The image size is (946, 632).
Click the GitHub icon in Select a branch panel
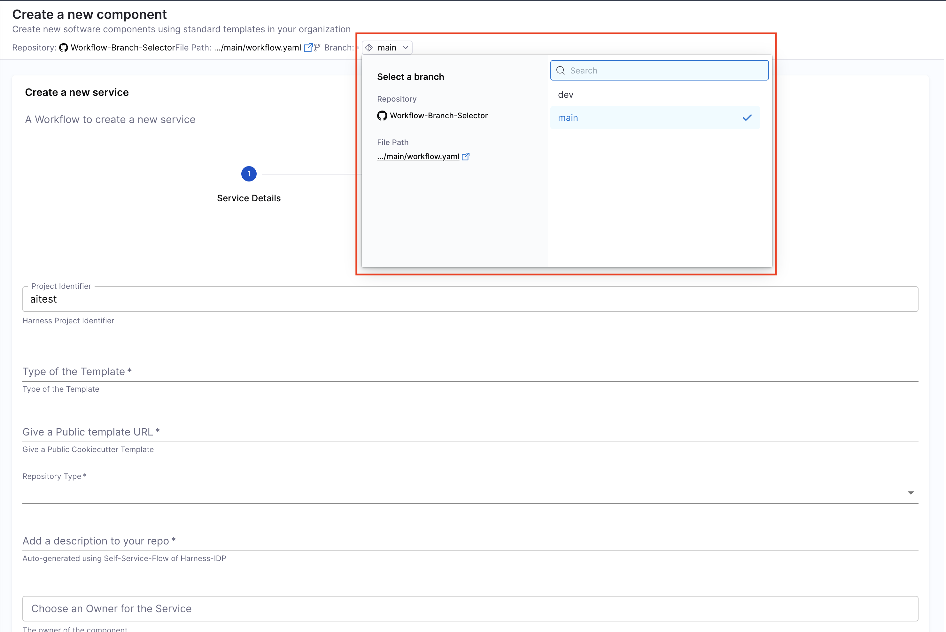pos(382,116)
